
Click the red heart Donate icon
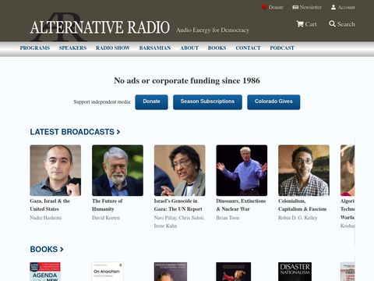(x=264, y=7)
